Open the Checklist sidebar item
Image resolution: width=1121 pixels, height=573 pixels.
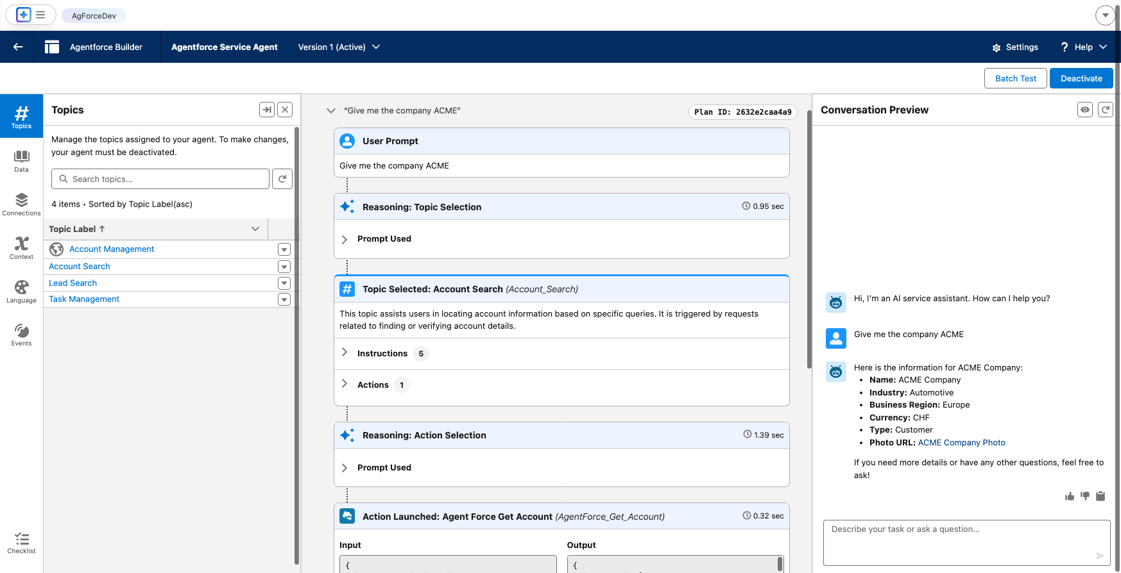tap(21, 543)
